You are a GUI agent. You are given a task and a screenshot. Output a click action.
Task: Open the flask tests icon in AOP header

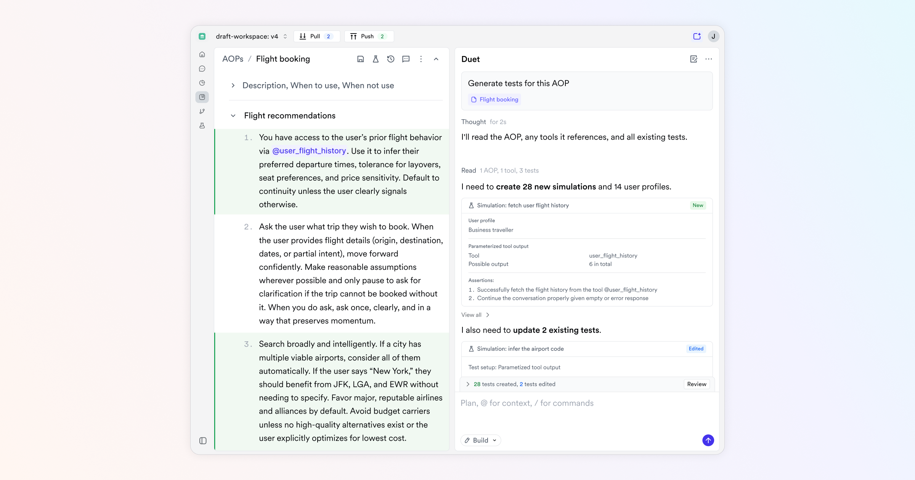pos(376,59)
